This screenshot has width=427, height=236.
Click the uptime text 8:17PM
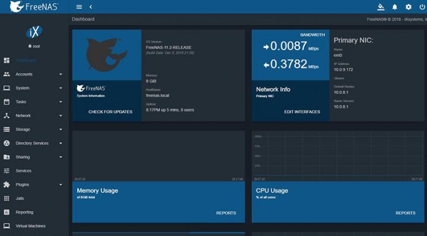point(170,110)
